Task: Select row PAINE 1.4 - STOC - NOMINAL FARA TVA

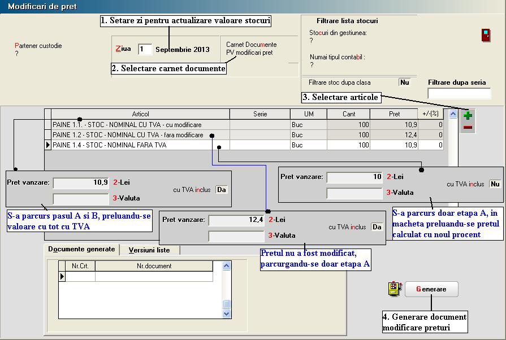Action: point(247,145)
